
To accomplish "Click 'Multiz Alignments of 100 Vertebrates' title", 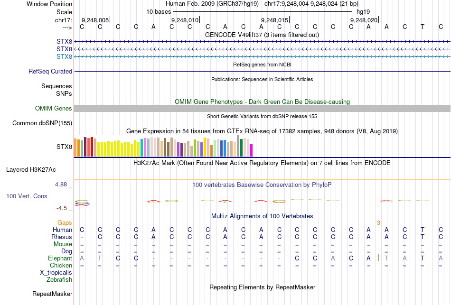I will [262, 216].
